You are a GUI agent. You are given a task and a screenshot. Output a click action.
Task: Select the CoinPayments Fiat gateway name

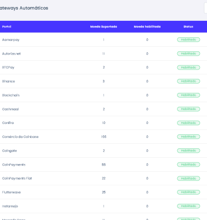coord(17,178)
